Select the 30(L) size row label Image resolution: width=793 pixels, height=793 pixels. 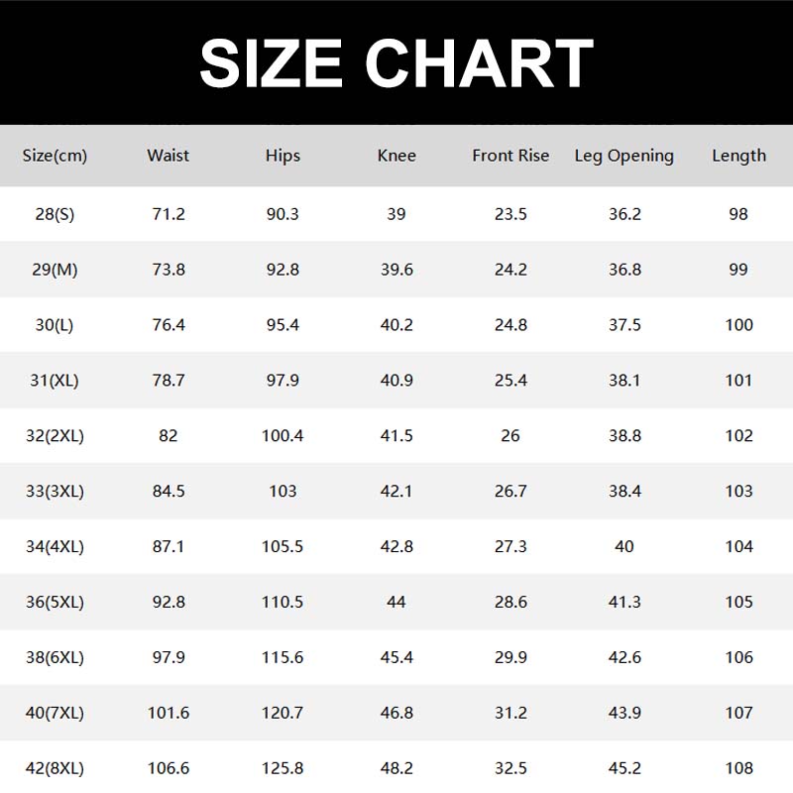(55, 325)
